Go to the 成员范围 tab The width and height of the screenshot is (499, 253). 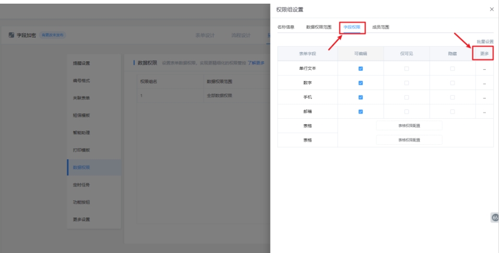(x=381, y=27)
